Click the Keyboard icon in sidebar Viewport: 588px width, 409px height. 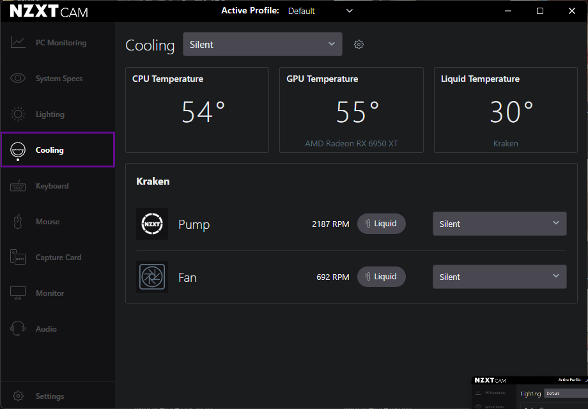tap(18, 185)
